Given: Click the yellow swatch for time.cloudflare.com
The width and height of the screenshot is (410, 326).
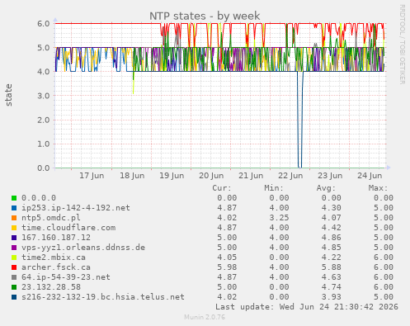Looking at the screenshot, I should 14,228.
